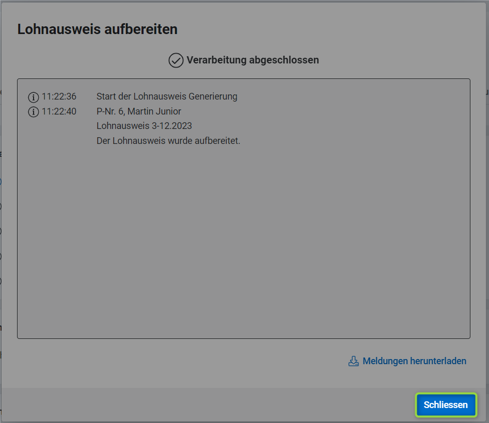Viewport: 489px width, 423px height.
Task: Click the grey footer bar left of Schliessen
Action: point(207,405)
